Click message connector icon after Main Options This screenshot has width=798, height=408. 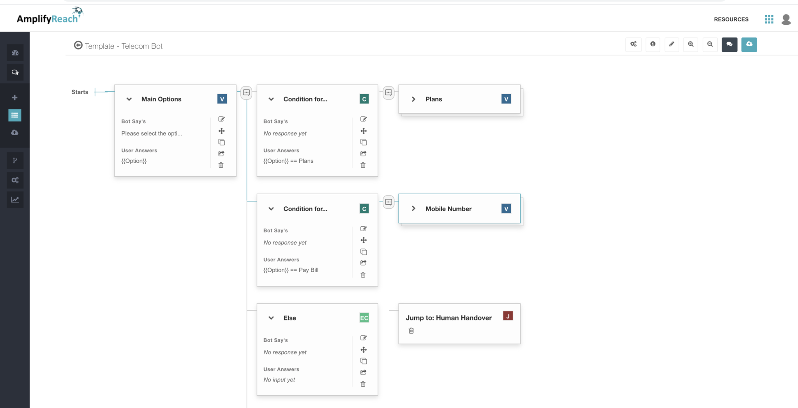tap(247, 93)
